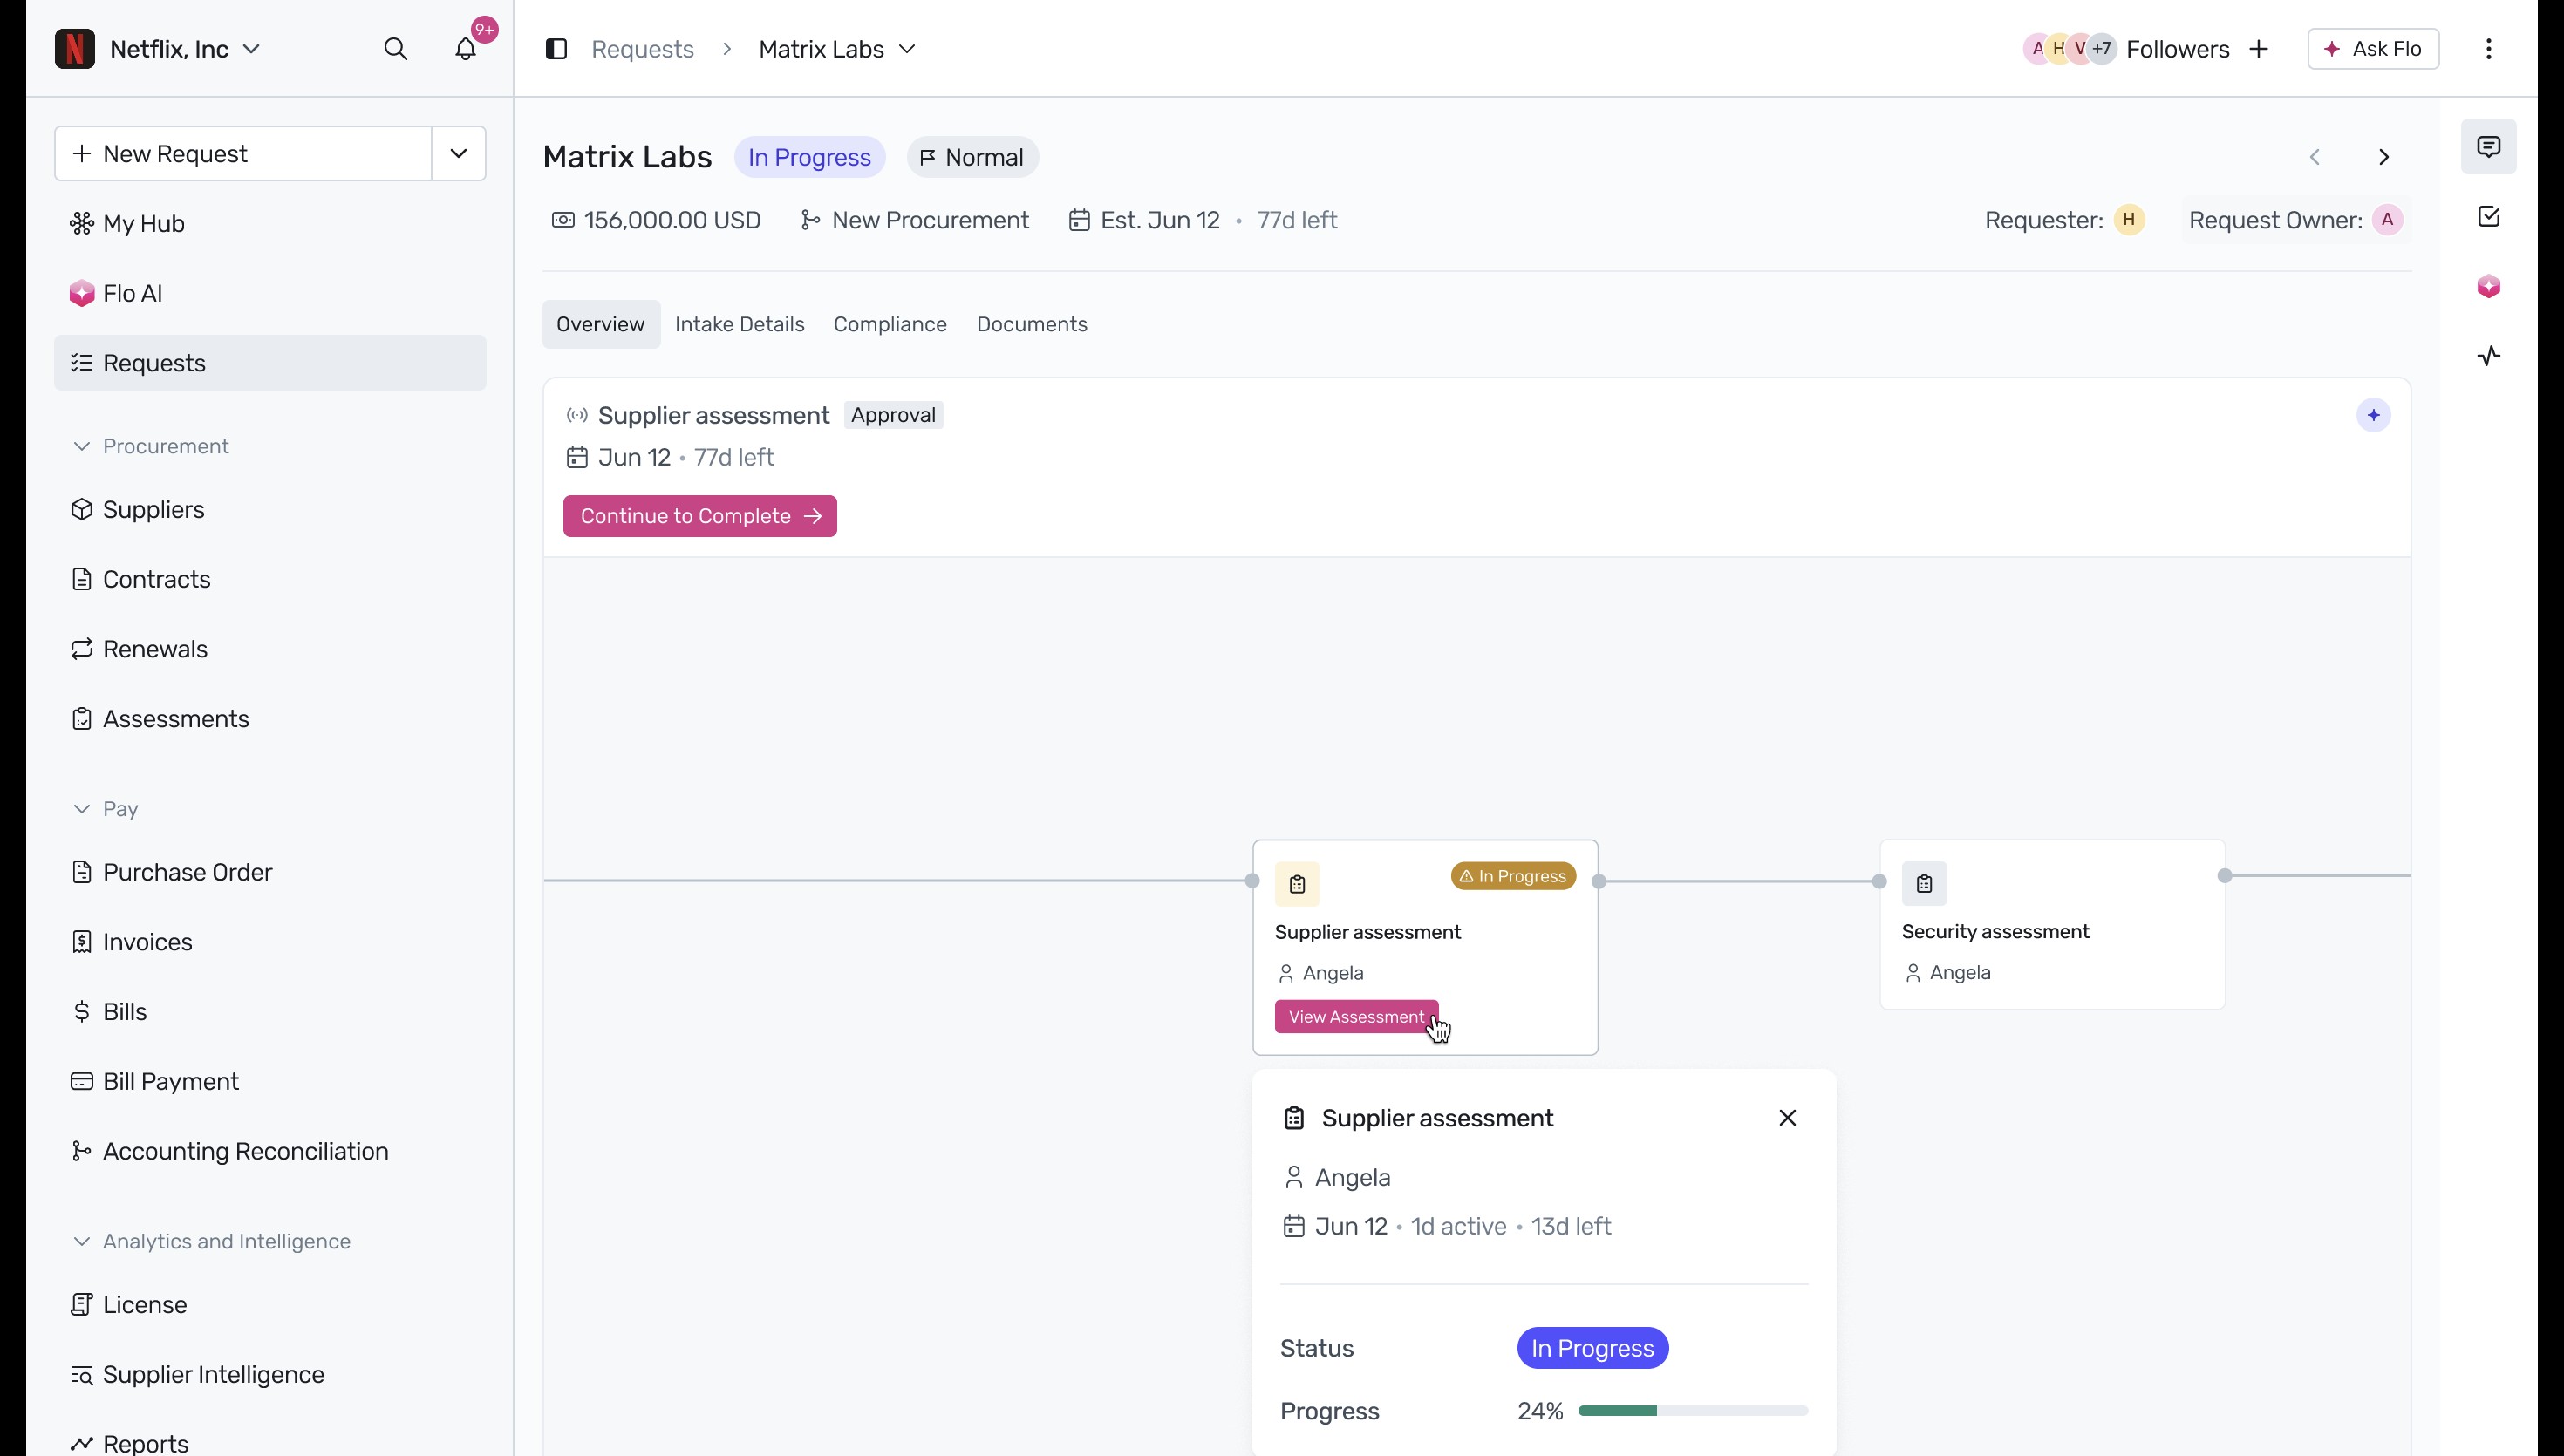Click the View Assessment button
2564x1456 pixels.
click(1357, 1017)
